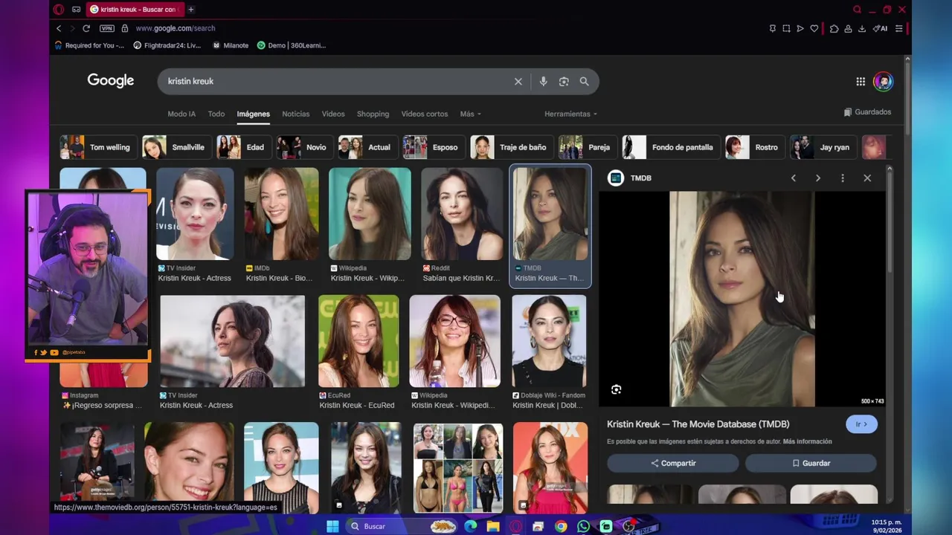Open File Explorer from taskbar
The image size is (952, 535).
point(493,526)
